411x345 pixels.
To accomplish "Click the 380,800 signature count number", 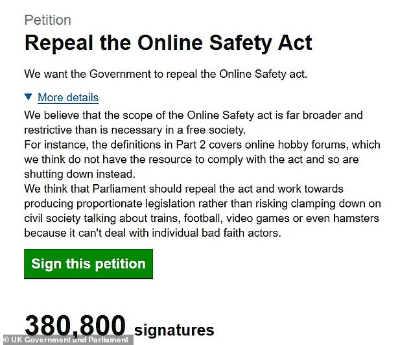I will click(x=75, y=326).
